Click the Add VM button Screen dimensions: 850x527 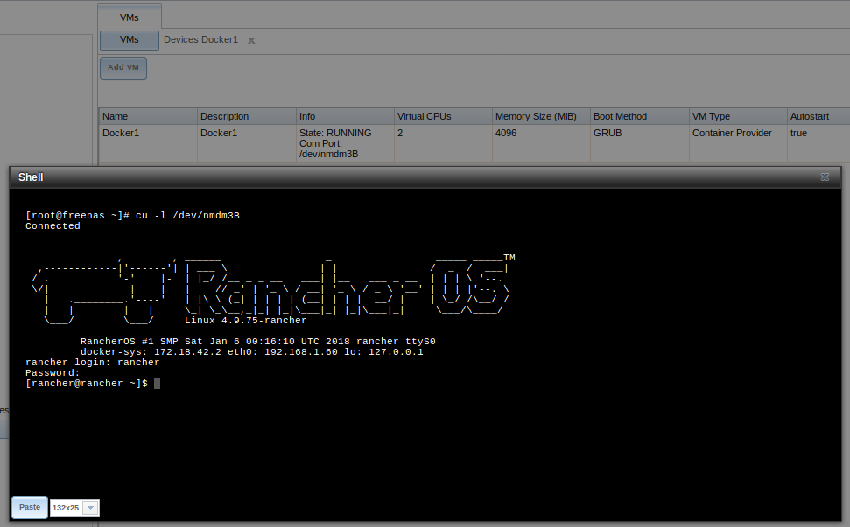[123, 67]
